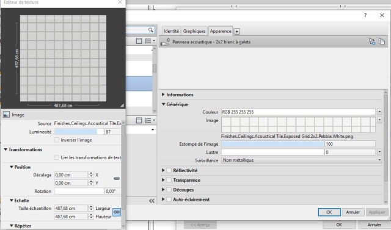Click the acoustic tile image thumbnail

tap(298, 124)
